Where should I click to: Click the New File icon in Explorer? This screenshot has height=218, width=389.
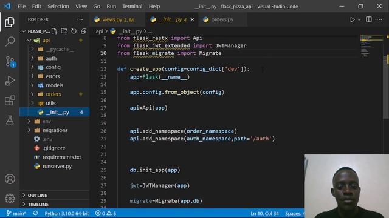pos(54,31)
